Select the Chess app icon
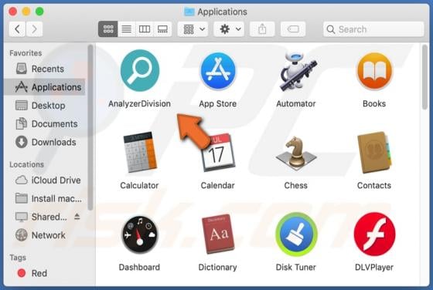Image resolution: width=433 pixels, height=290 pixels. click(x=296, y=153)
